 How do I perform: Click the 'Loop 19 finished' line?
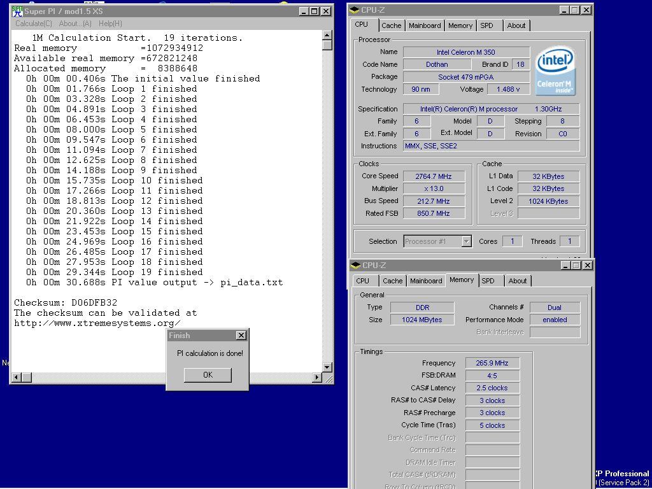pyautogui.click(x=115, y=273)
